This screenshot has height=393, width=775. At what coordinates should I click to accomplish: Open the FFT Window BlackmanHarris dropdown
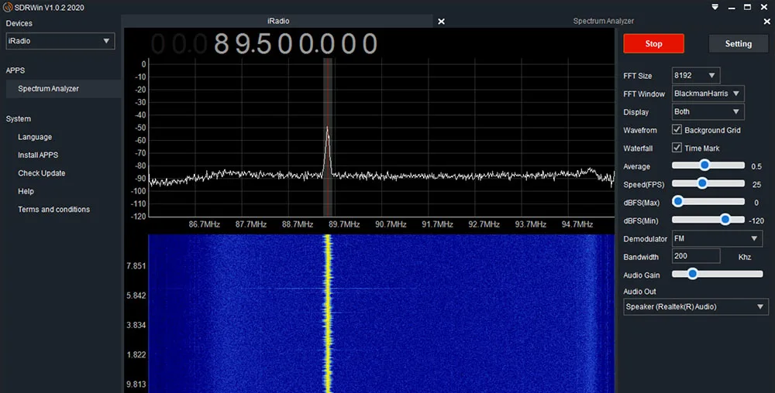pos(708,94)
